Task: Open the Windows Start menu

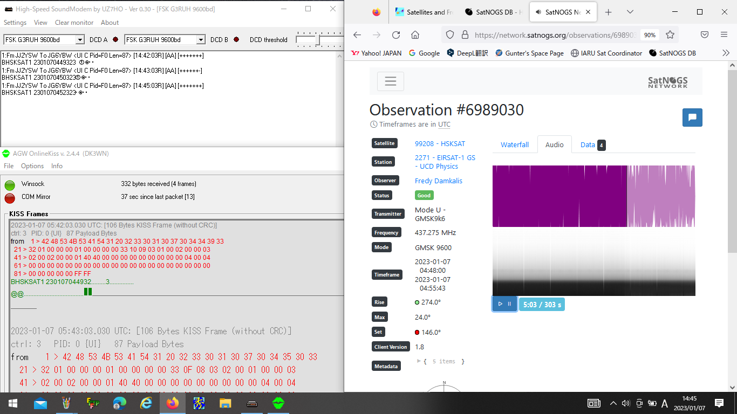Action: coord(13,403)
